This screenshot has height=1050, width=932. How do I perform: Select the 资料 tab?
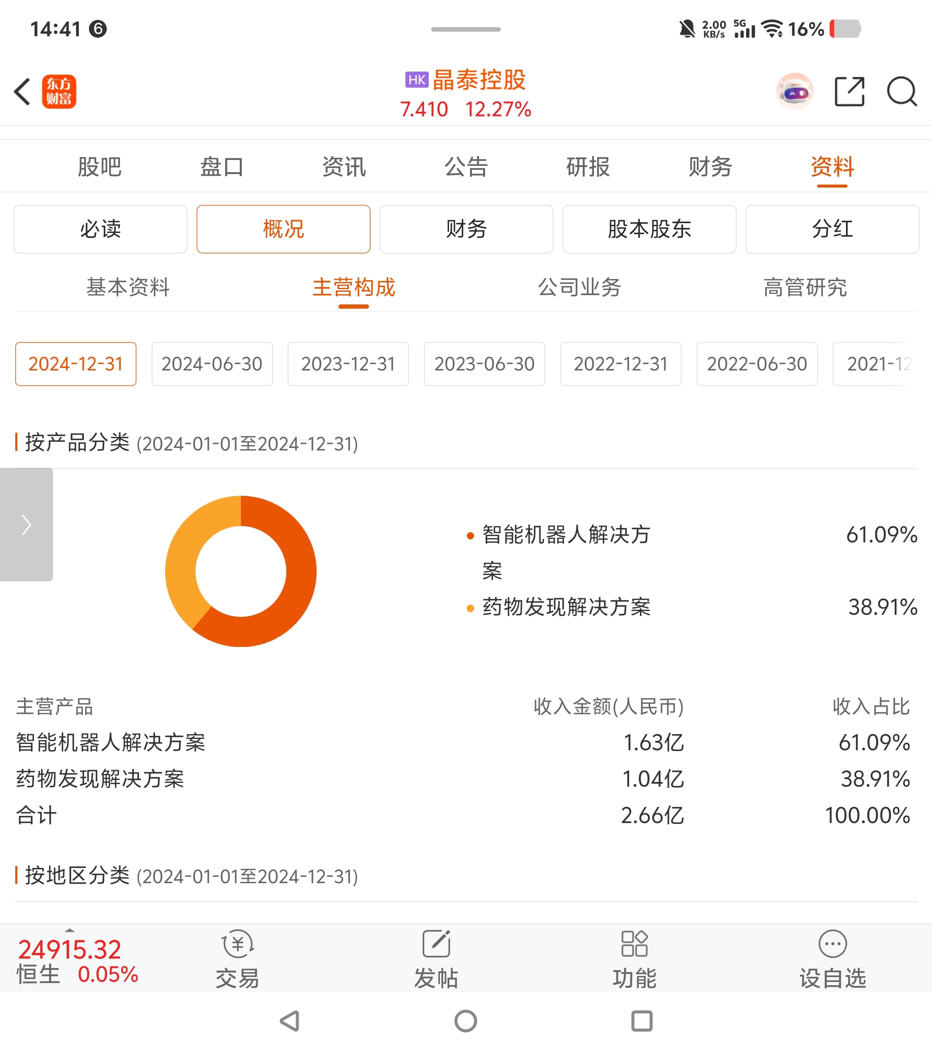point(832,167)
